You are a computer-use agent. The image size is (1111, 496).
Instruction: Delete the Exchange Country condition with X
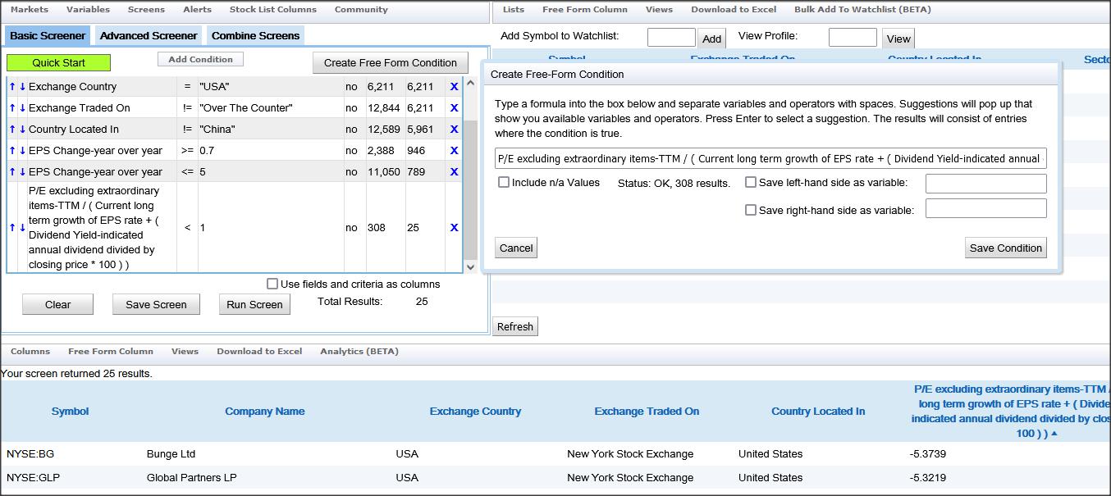tap(454, 87)
